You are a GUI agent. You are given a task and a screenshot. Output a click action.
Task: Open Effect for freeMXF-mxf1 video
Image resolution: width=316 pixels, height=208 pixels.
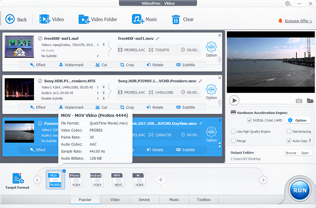[x=38, y=65]
